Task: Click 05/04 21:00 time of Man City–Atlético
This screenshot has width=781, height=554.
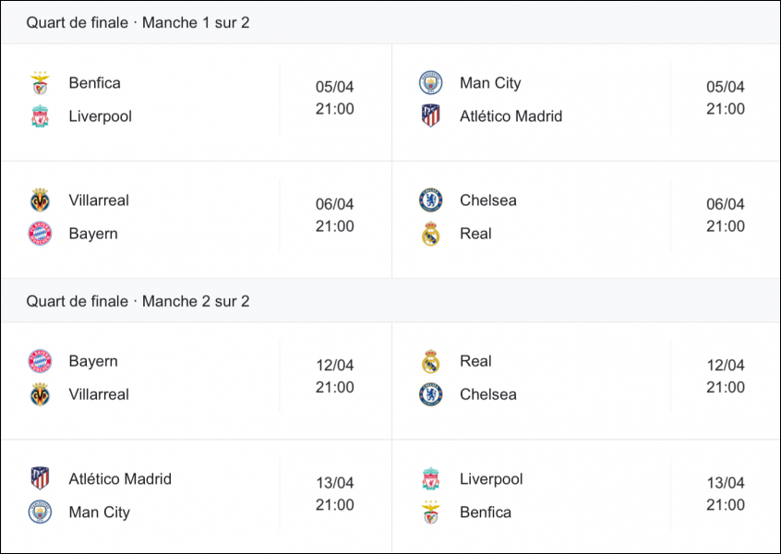Action: 726,98
